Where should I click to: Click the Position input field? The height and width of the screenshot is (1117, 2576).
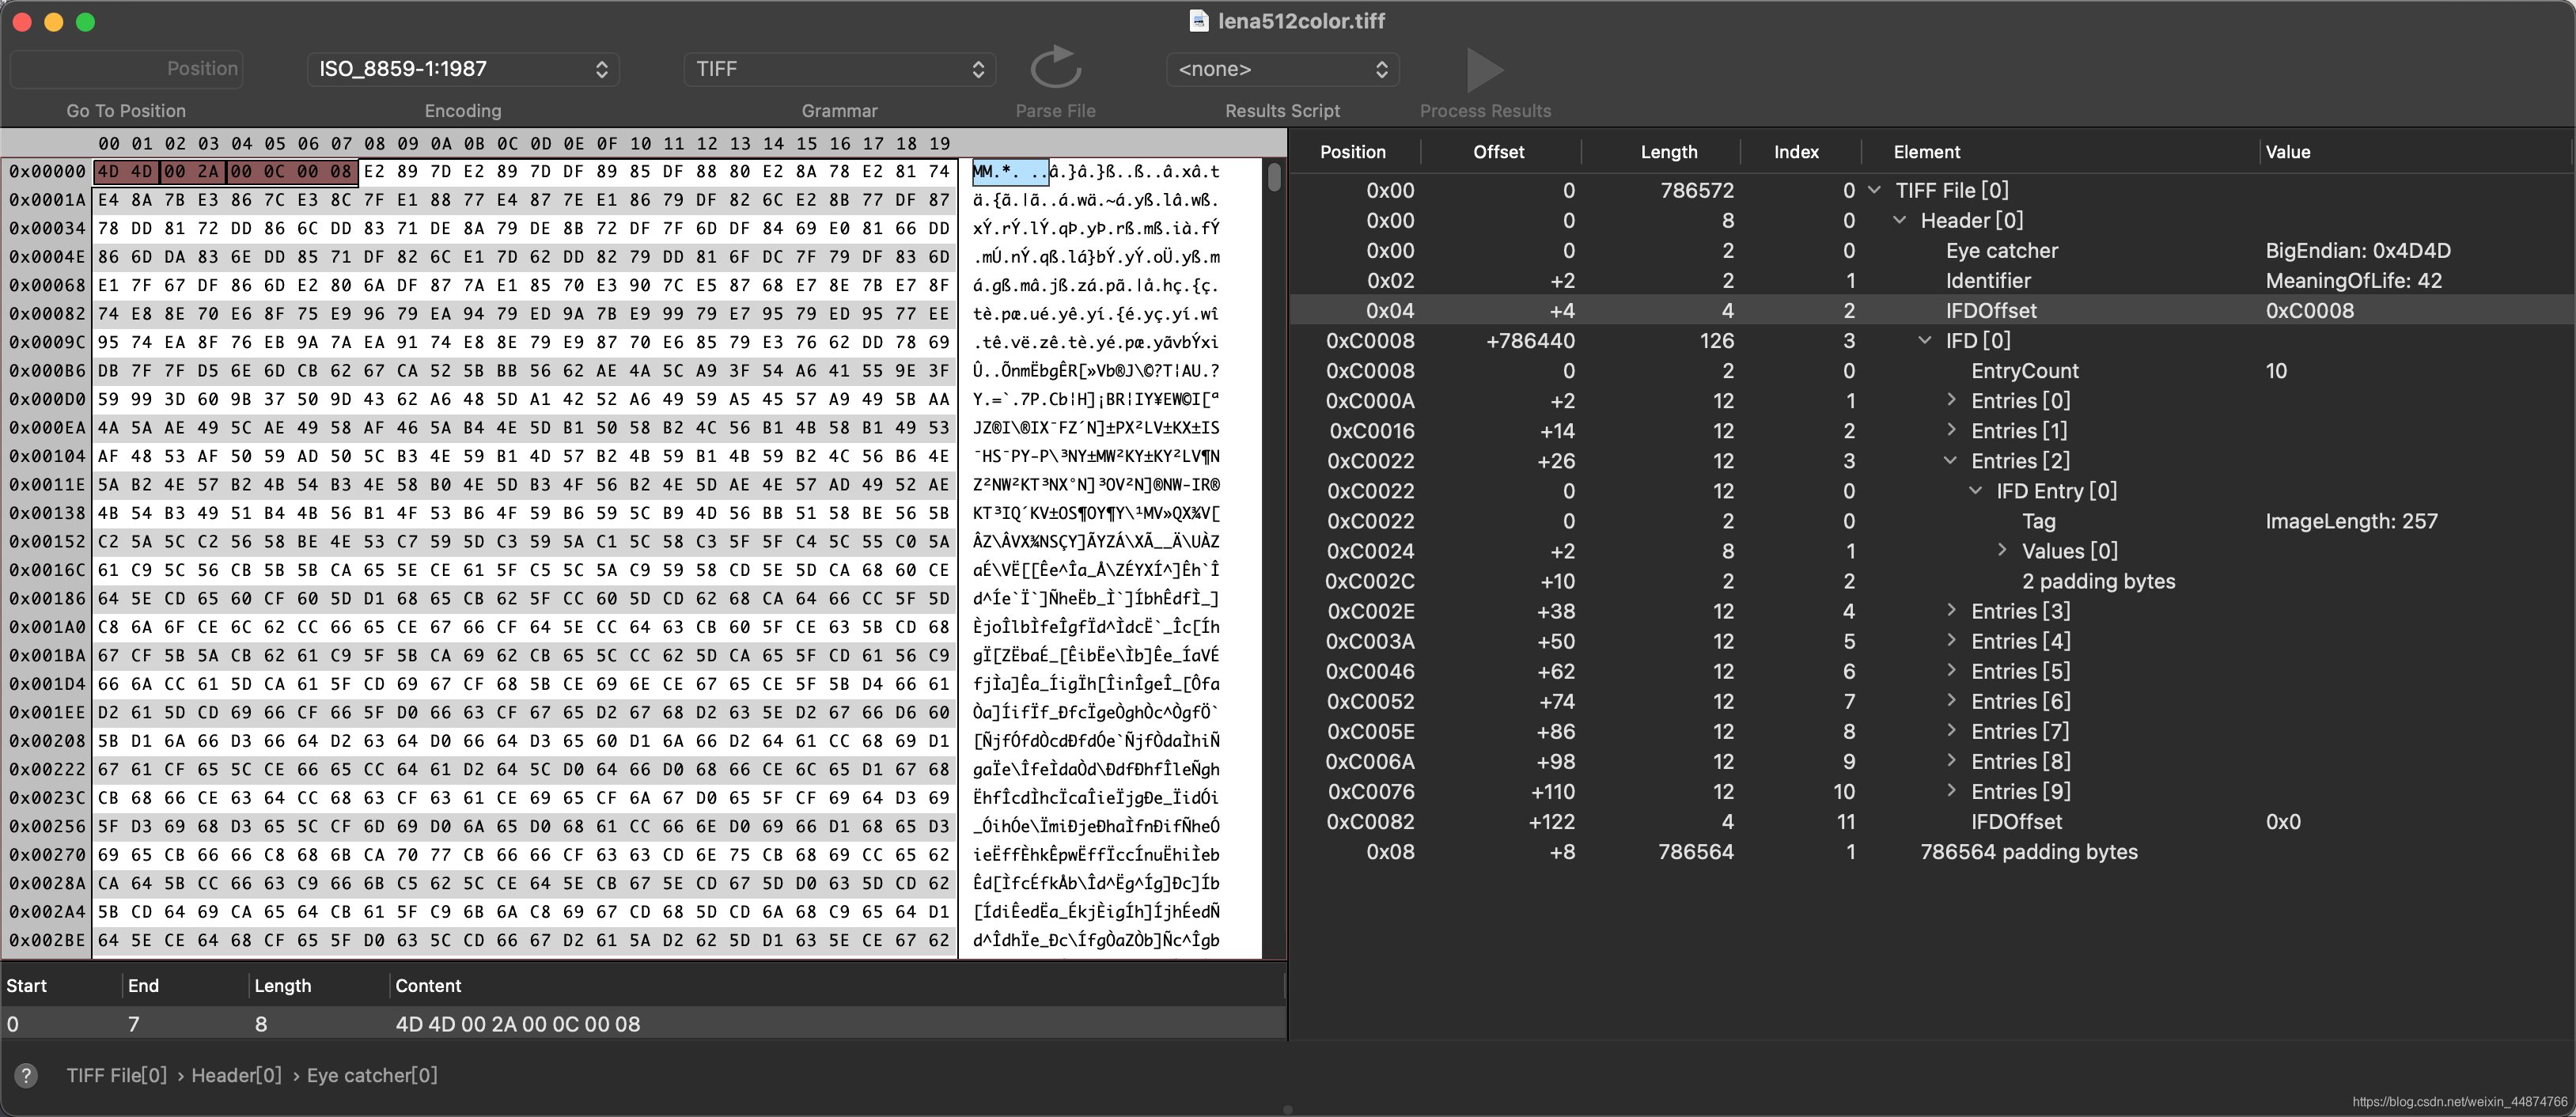tap(127, 69)
